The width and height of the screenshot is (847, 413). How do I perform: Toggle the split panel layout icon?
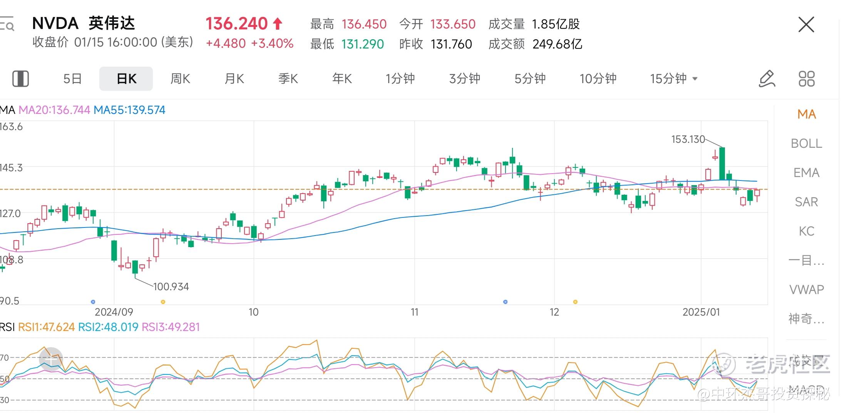pos(20,79)
